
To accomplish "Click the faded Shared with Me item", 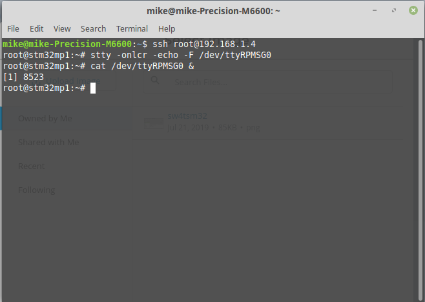I will pos(48,142).
